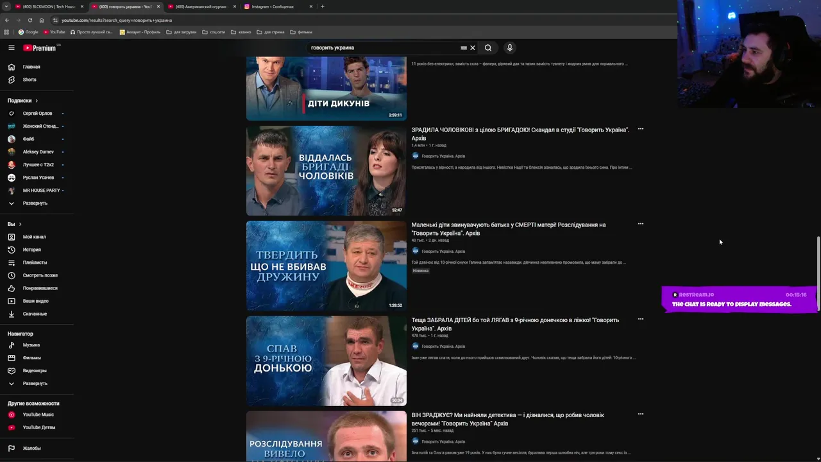The image size is (821, 462).
Task: Open the соц сети bookmarks folder
Action: [x=214, y=31]
